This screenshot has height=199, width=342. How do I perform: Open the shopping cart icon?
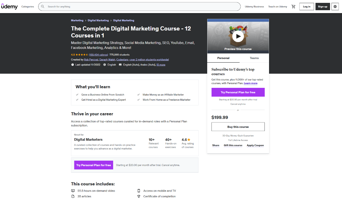click(293, 7)
